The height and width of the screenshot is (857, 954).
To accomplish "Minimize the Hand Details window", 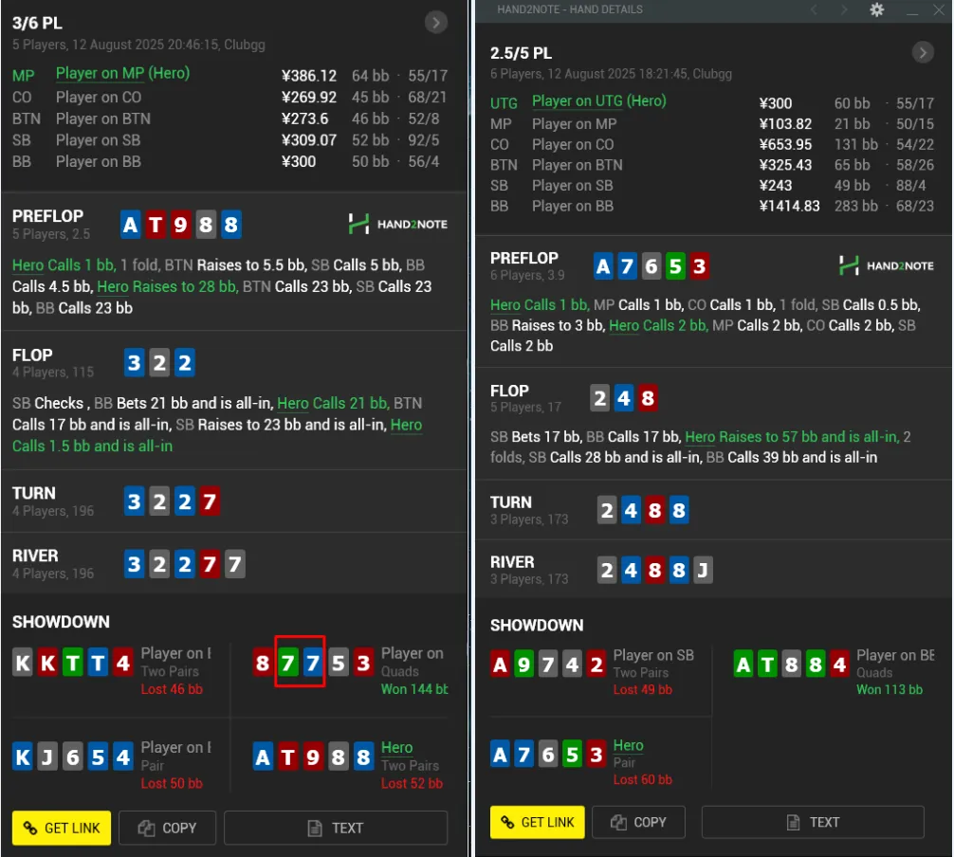I will coord(912,10).
